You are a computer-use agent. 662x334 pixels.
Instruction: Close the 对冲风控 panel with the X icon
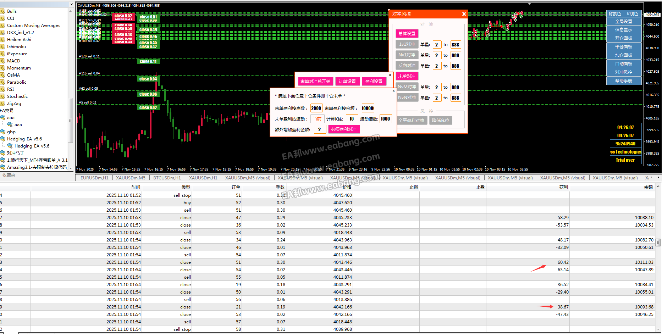464,14
